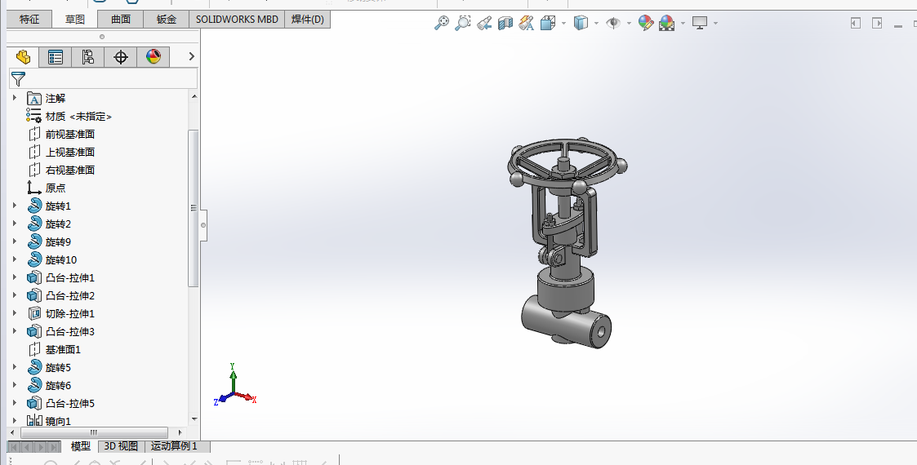Click the Previous View icon
Image resolution: width=917 pixels, height=465 pixels.
(483, 23)
